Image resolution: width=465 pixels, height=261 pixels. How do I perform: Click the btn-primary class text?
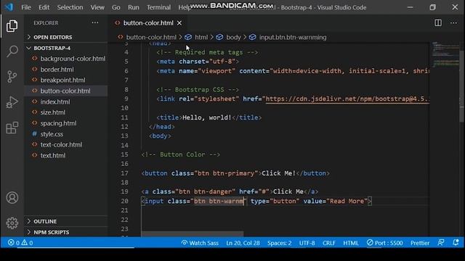(233, 173)
